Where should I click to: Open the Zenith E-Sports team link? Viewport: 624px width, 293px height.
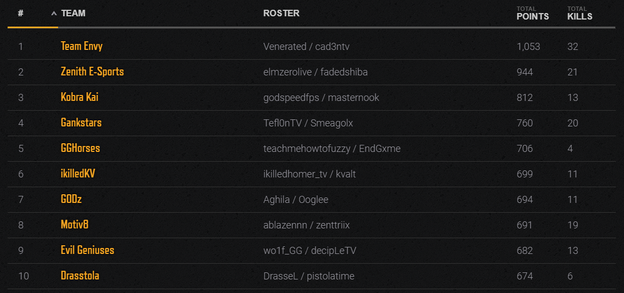tap(92, 72)
